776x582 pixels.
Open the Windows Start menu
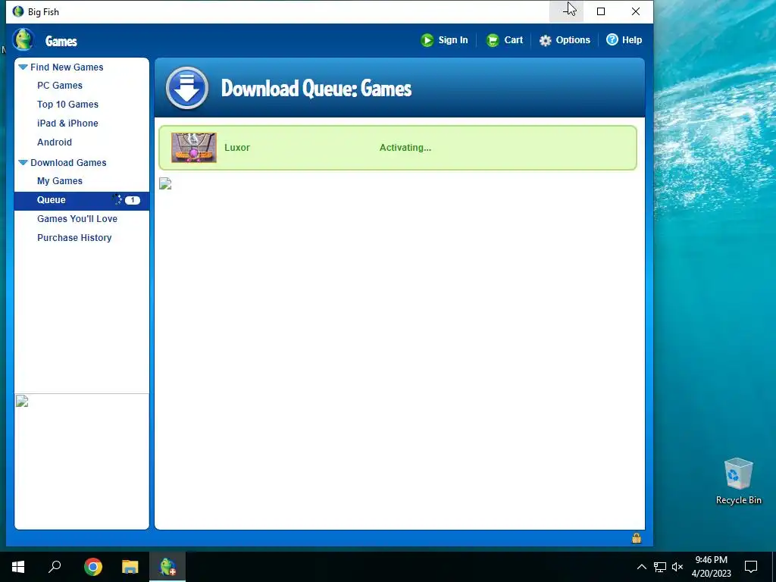[18, 567]
